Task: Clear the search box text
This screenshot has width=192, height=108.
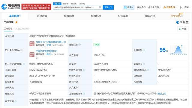Action: (100, 7)
